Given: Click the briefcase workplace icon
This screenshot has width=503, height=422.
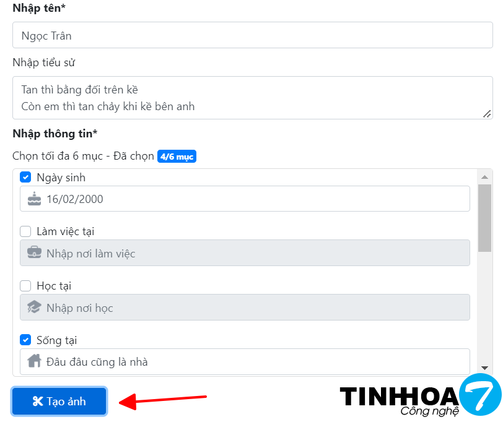Looking at the screenshot, I should point(34,252).
